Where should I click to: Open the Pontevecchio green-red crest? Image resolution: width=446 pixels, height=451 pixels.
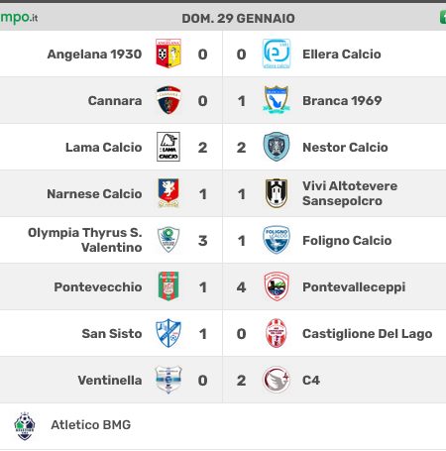[x=168, y=286]
